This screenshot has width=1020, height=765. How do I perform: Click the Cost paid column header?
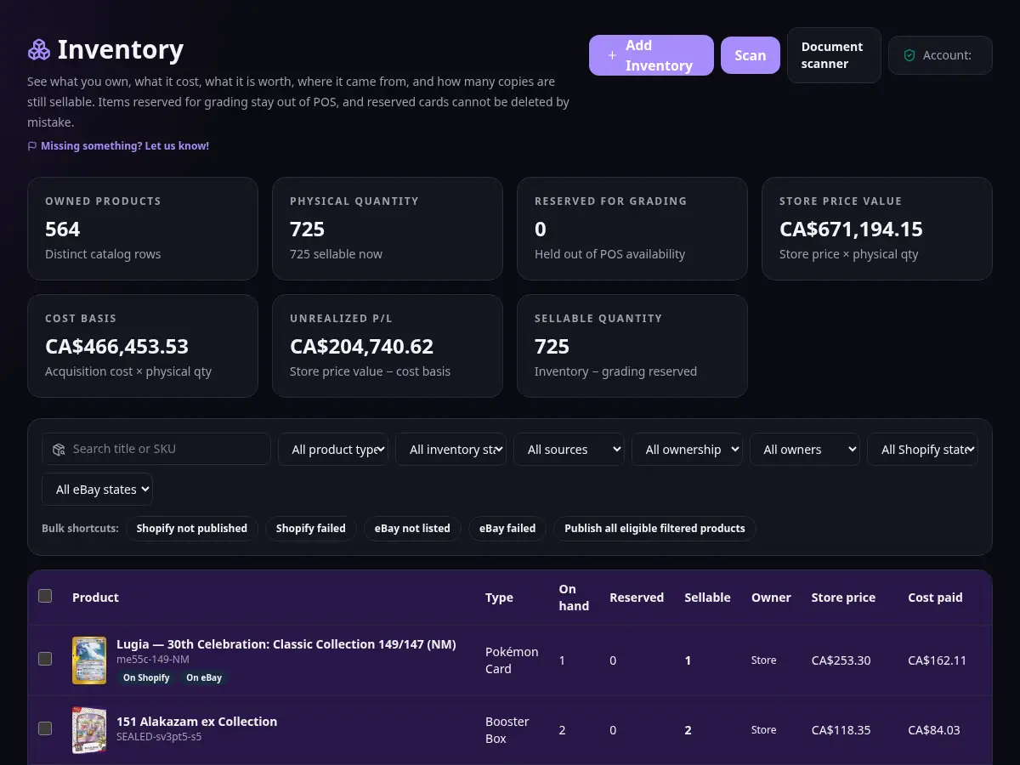(935, 598)
